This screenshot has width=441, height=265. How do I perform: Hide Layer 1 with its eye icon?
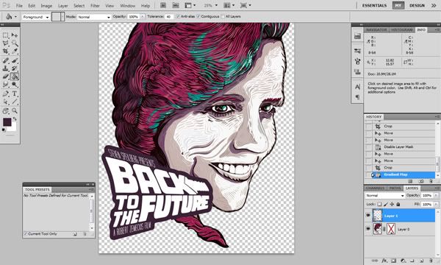pos(368,216)
